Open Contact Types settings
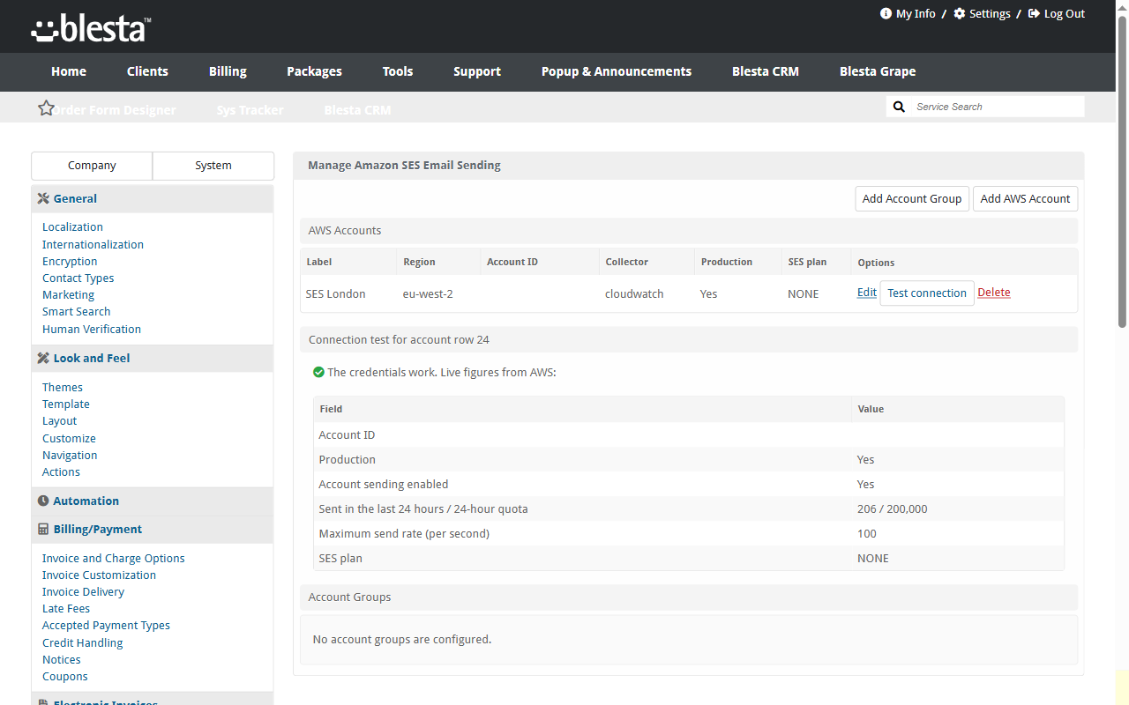The width and height of the screenshot is (1129, 705). [78, 278]
